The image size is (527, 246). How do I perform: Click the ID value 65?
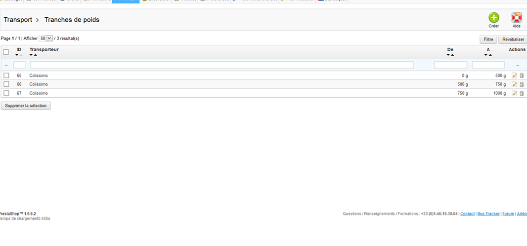point(19,75)
